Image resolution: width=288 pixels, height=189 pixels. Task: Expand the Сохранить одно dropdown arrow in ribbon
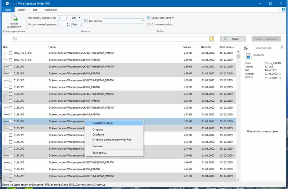point(173,18)
